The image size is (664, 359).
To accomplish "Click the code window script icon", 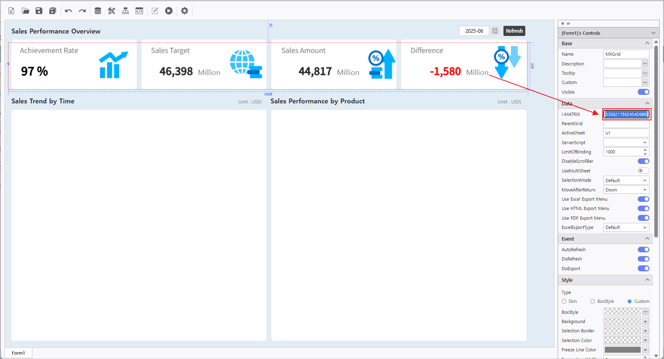I will [139, 11].
